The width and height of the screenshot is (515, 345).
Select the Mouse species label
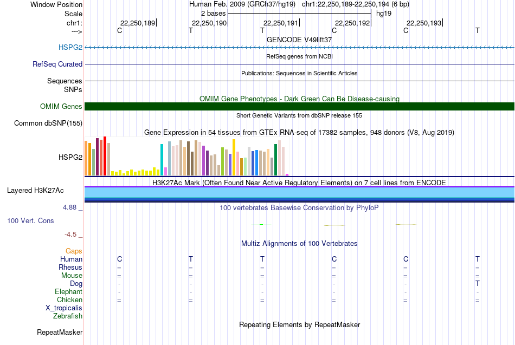point(72,276)
